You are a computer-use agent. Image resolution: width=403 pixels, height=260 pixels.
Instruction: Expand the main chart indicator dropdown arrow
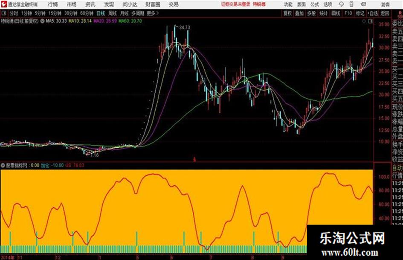pyautogui.click(x=42, y=21)
